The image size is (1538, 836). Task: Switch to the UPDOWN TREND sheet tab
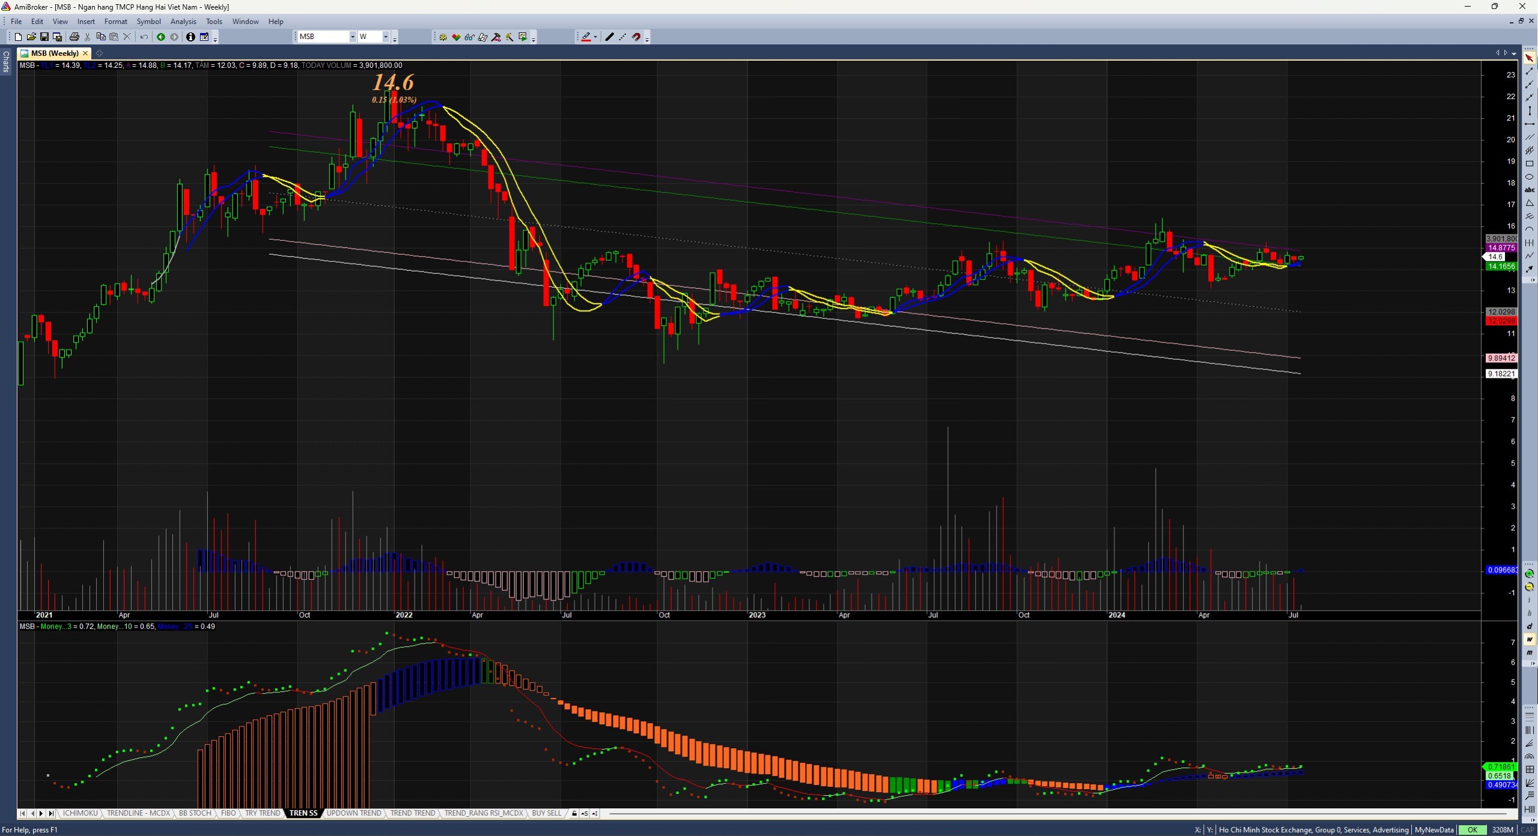(x=354, y=813)
